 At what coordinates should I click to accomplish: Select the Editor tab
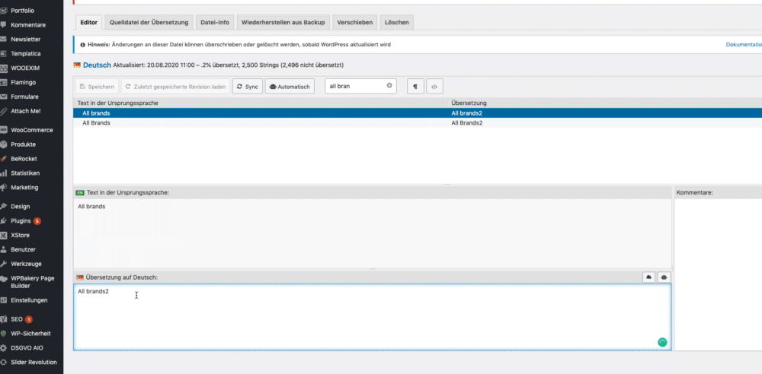tap(89, 22)
